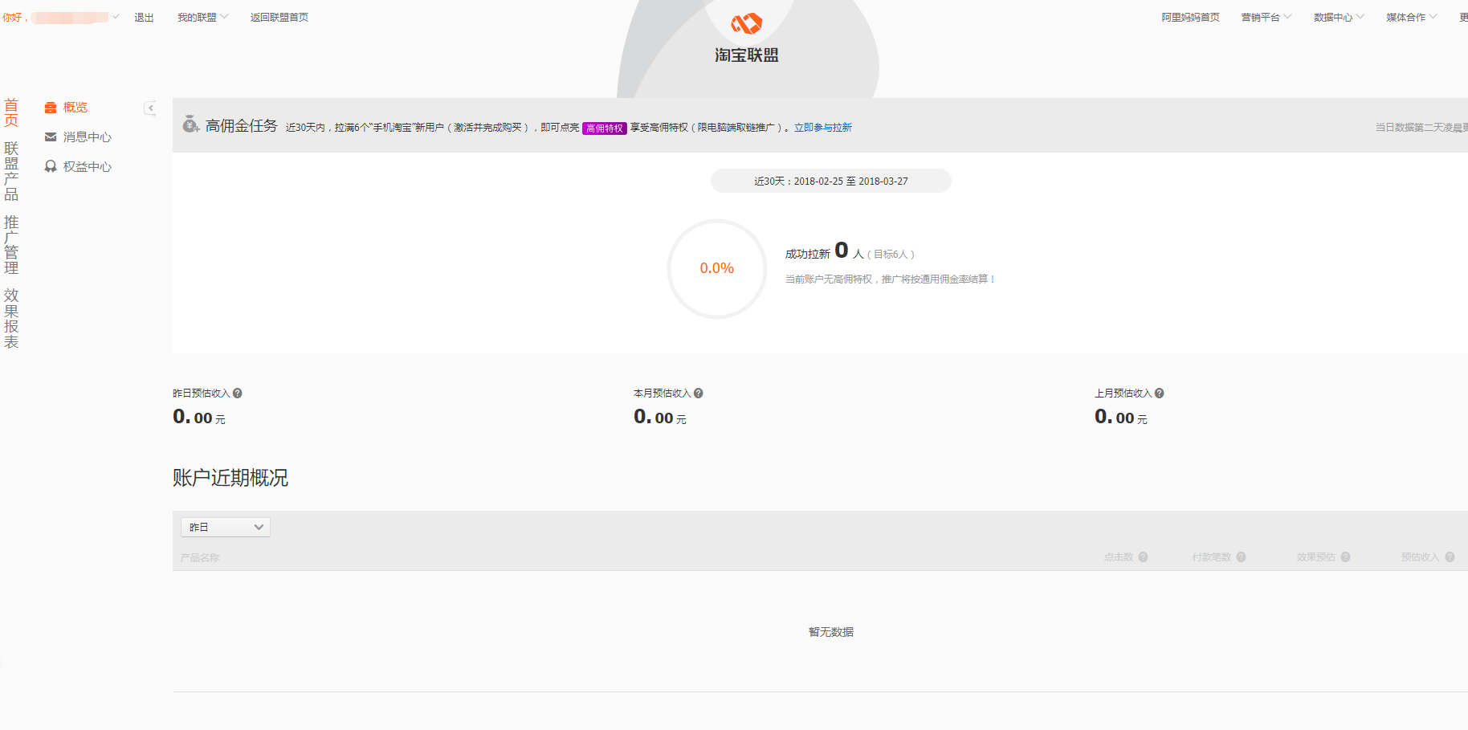1468x730 pixels.
Task: Click the 当前账户无高佣特权 notice text
Action: (x=891, y=279)
